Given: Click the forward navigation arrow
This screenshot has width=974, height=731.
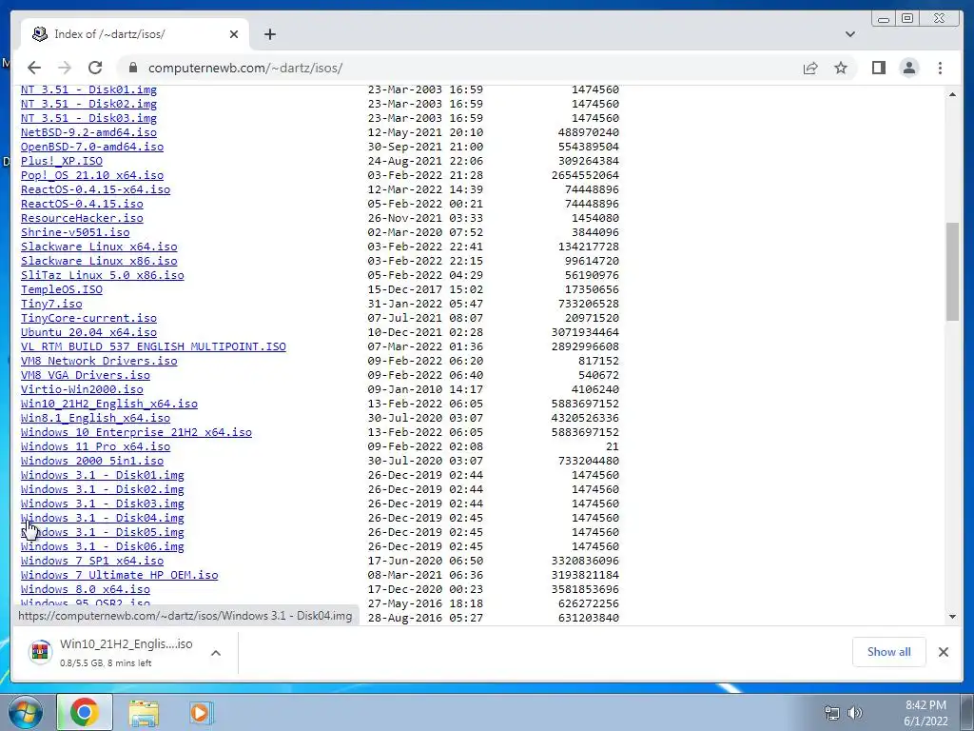Looking at the screenshot, I should [65, 68].
